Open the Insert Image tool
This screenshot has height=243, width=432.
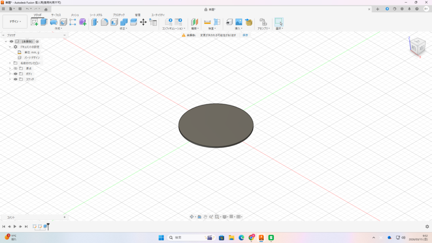(239, 22)
